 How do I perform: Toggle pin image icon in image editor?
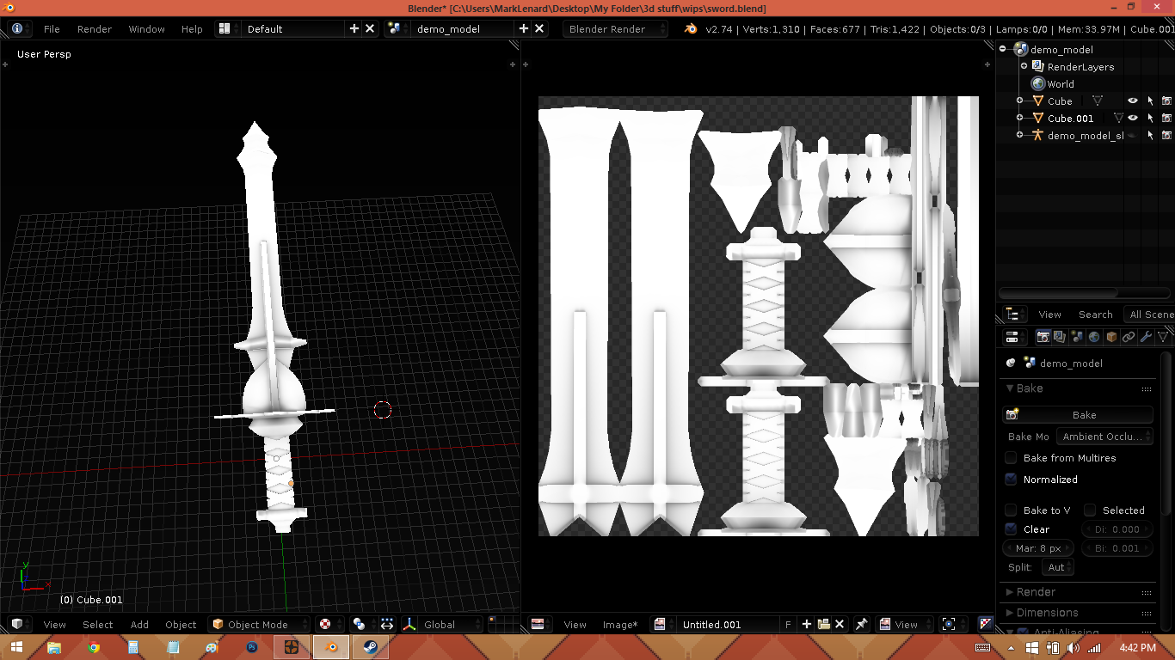tap(861, 625)
